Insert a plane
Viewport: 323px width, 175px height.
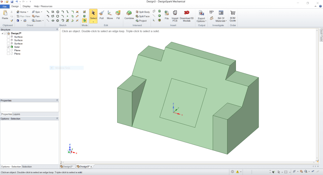tap(154, 11)
